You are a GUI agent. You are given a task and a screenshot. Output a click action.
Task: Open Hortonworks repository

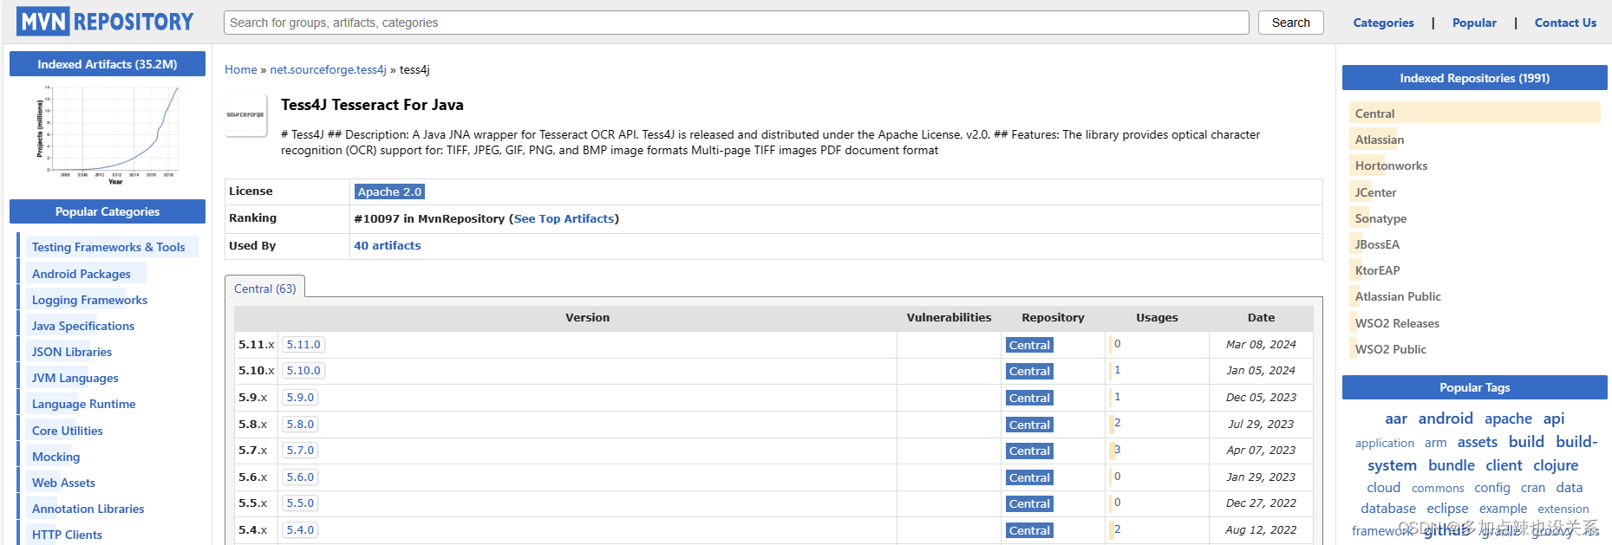pyautogui.click(x=1391, y=165)
